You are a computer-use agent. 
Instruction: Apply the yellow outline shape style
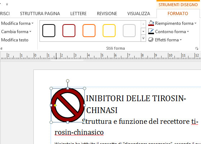(109, 31)
